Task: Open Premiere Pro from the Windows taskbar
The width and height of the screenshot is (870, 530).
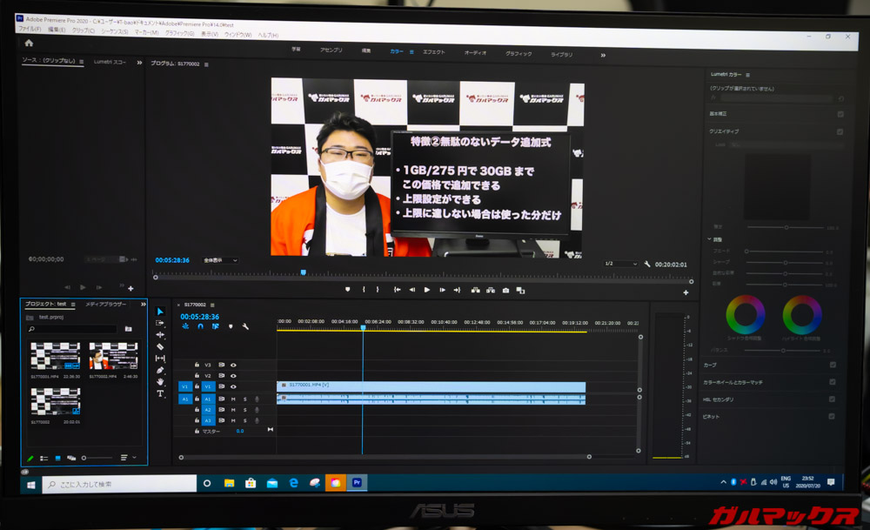Action: 357,482
